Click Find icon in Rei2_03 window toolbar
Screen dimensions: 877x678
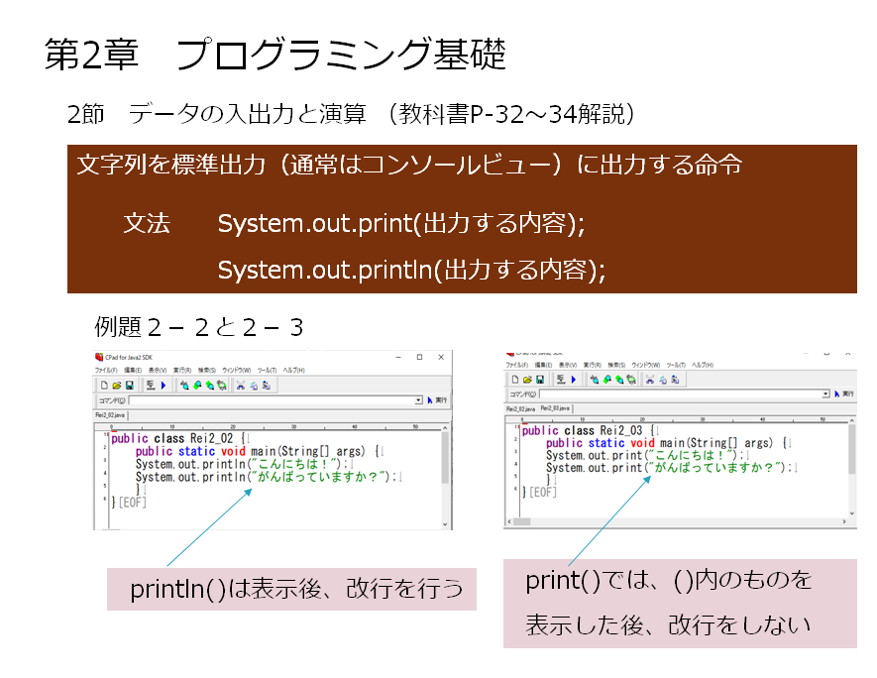point(595,380)
